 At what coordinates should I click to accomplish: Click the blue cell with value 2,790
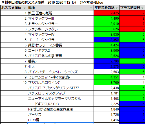107,61
